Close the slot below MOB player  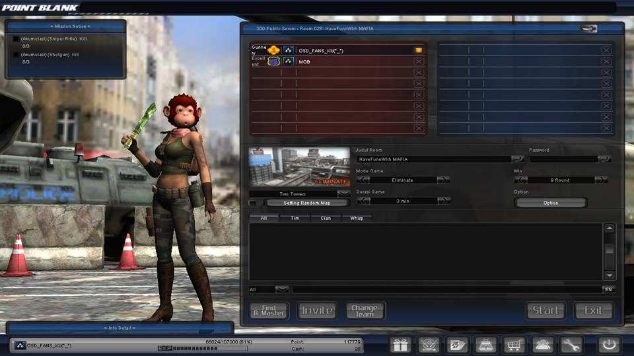419,73
